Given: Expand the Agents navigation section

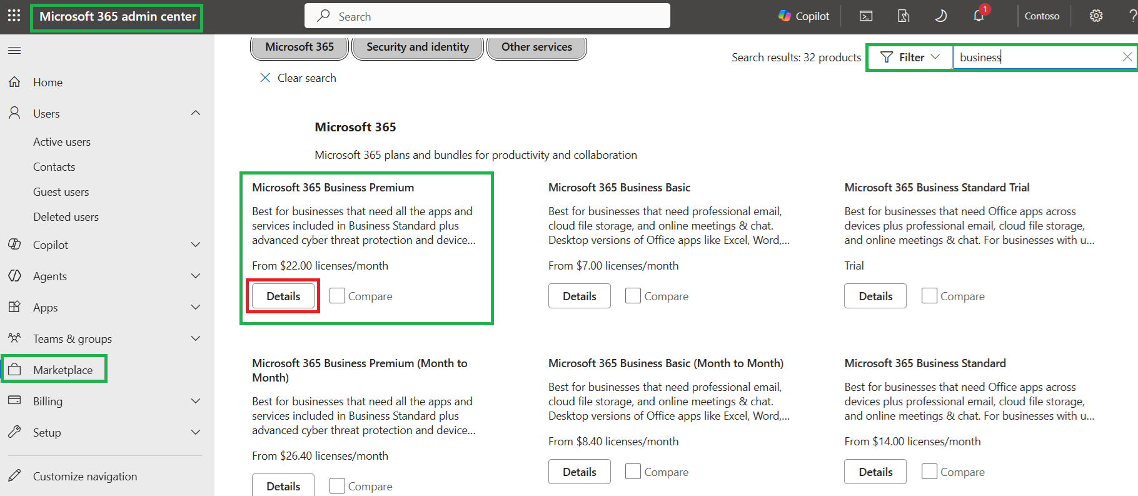Looking at the screenshot, I should click(x=196, y=276).
